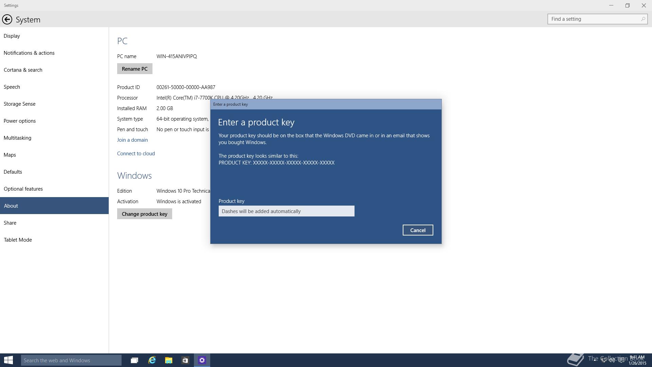Open the network icon in system tray
Screen dimensions: 652x367
click(603, 360)
